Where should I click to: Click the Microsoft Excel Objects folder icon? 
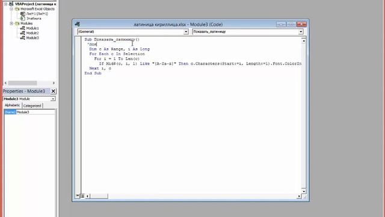17,9
